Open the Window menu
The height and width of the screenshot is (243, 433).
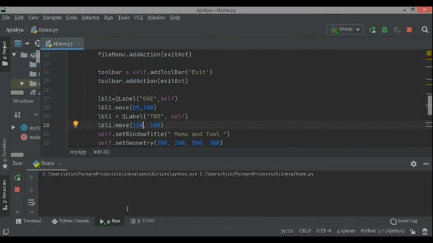156,18
